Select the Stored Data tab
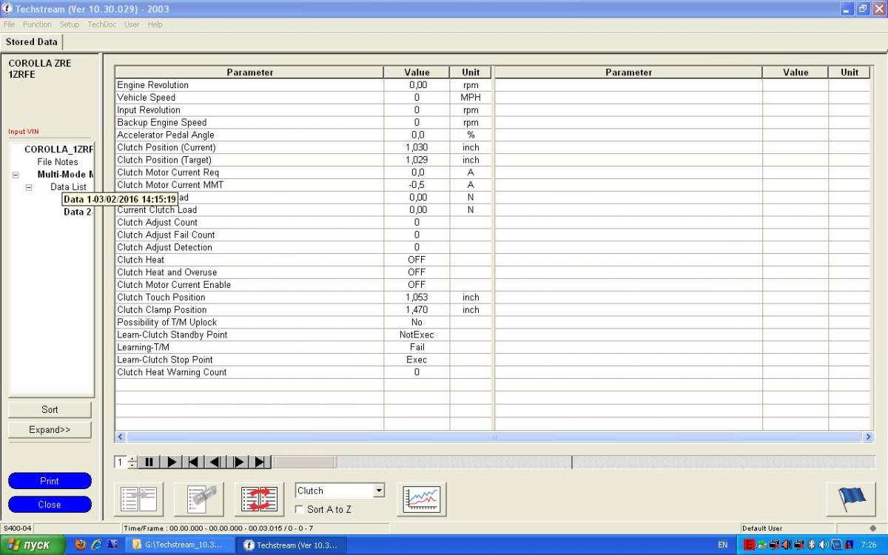Viewport: 888px width, 555px height. pyautogui.click(x=31, y=42)
